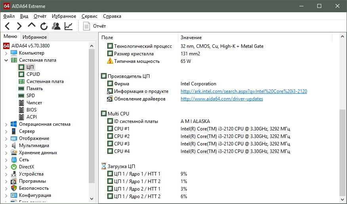Viewport: 347px width, 204px height.
Task: Select CPUID in the tree
Action: click(33, 74)
